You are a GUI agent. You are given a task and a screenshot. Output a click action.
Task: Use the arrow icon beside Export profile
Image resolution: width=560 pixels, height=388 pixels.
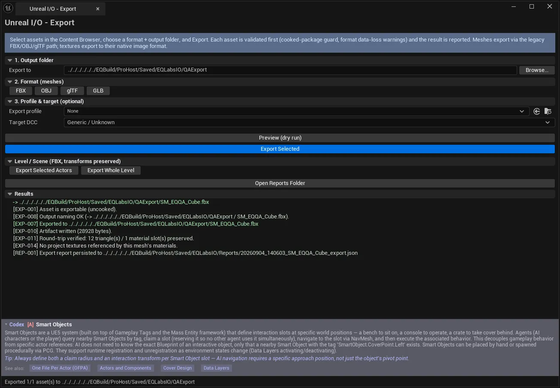pyautogui.click(x=537, y=111)
